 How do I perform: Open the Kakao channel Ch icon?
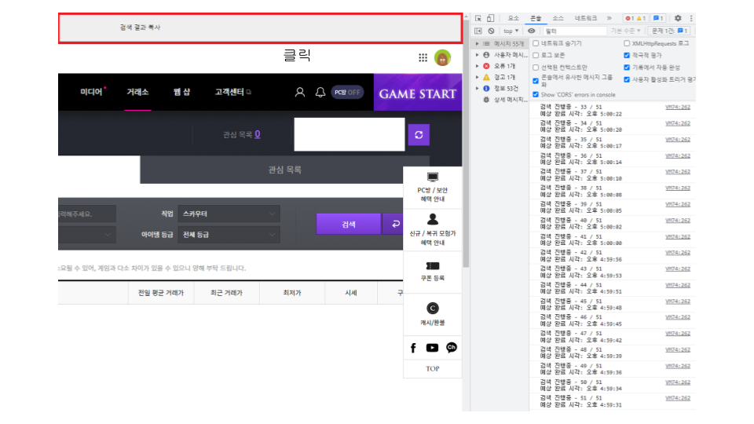pyautogui.click(x=451, y=348)
